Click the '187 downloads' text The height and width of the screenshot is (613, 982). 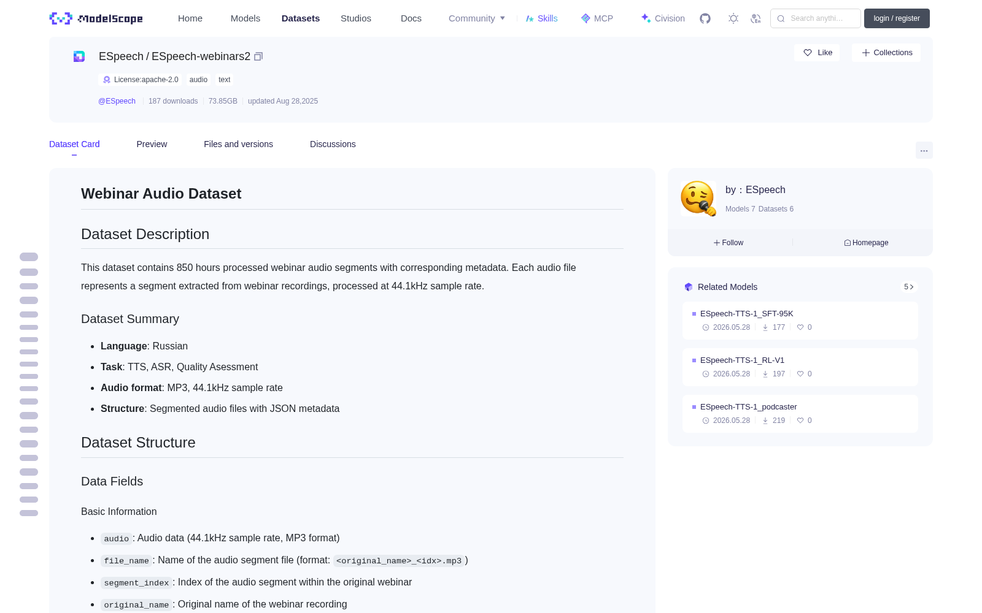pyautogui.click(x=173, y=101)
